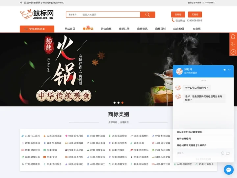Open category 38类-通讯服务
The height and width of the screenshot is (178, 237).
coord(52,164)
